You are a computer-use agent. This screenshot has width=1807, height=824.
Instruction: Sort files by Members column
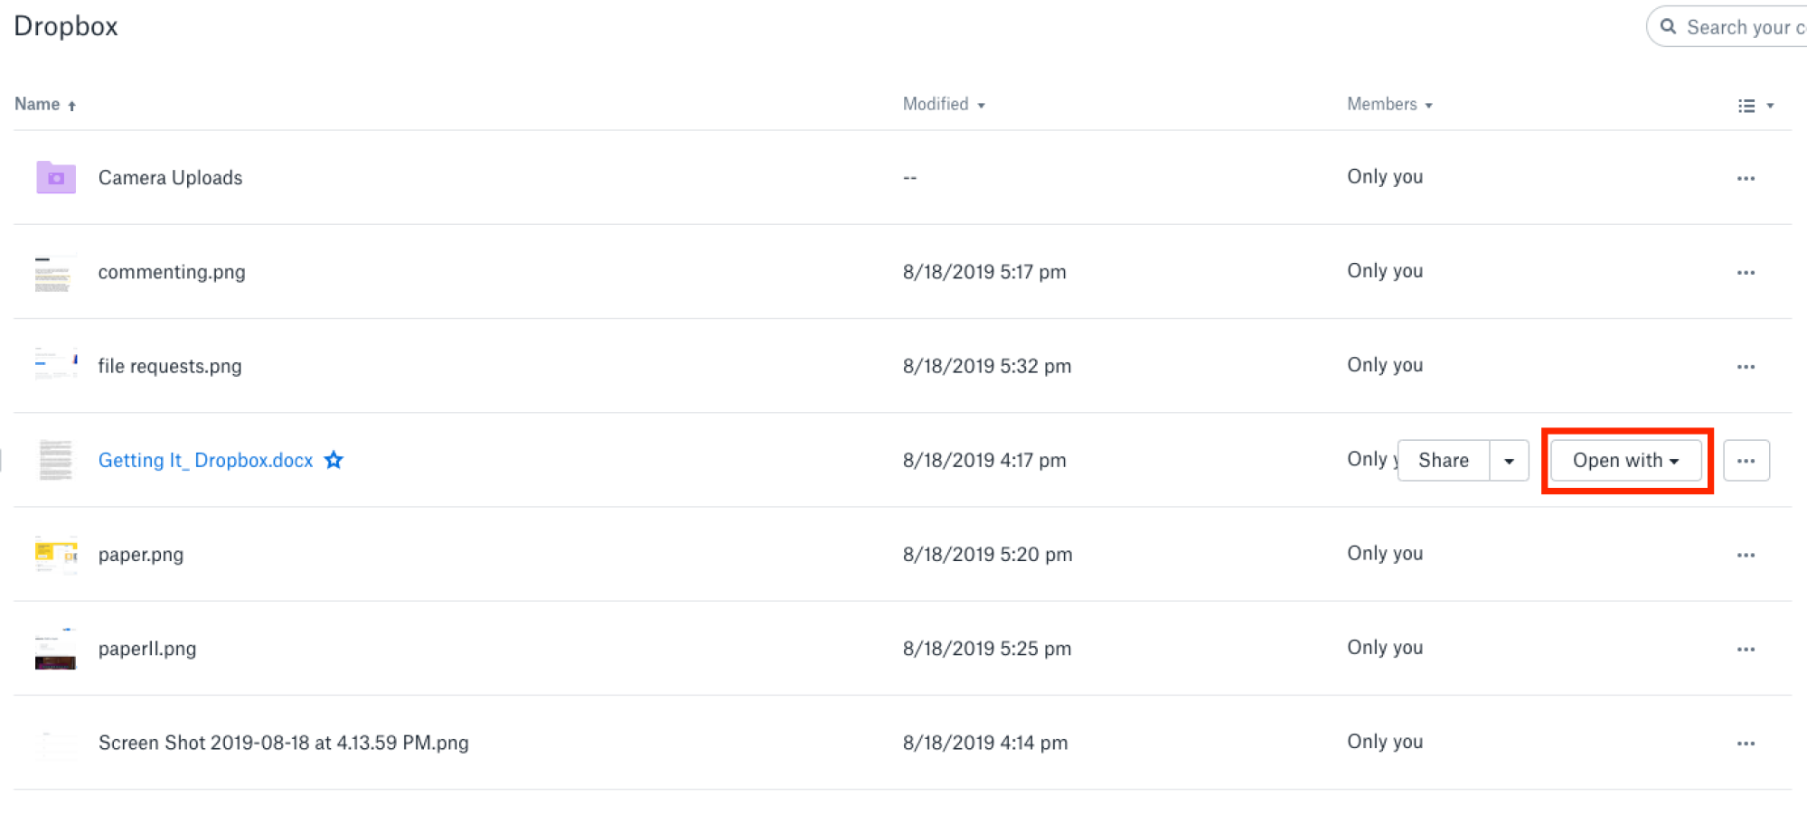tap(1389, 104)
